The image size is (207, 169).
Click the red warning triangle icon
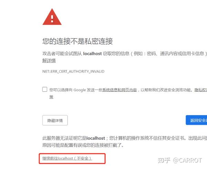coord(52,17)
